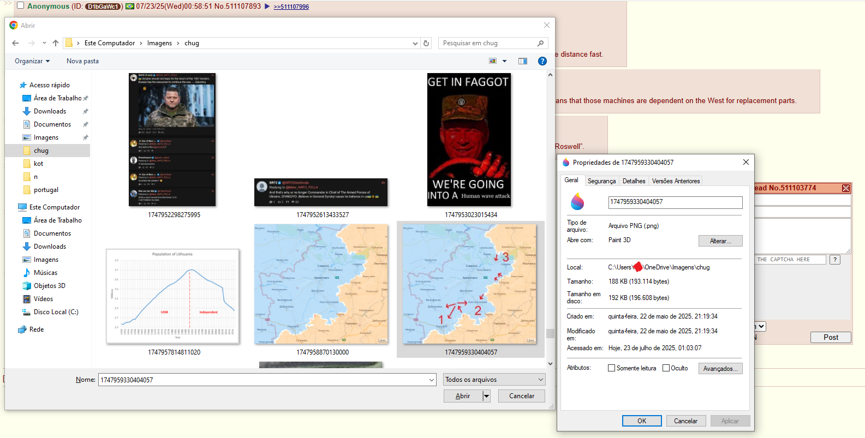Select portugal folder in sidebar
The image size is (865, 438).
pyautogui.click(x=46, y=190)
